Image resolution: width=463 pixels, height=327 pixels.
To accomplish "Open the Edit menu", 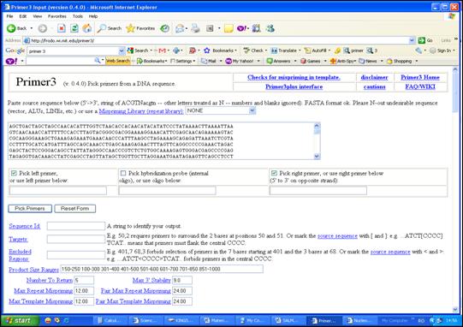I will click(x=23, y=16).
